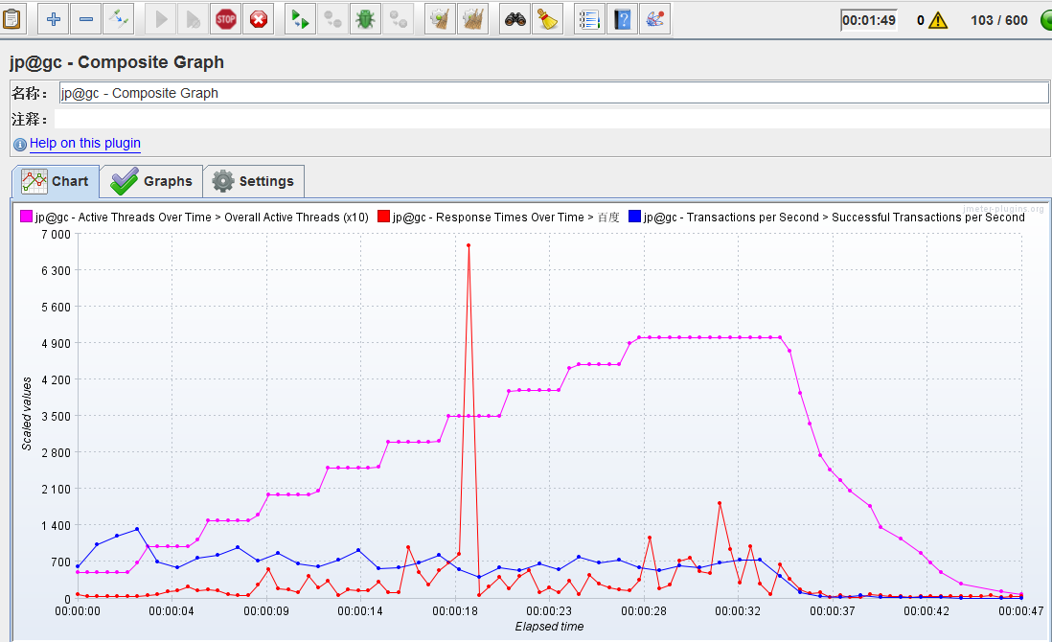Click the error count 0 by warning icon

coord(921,21)
